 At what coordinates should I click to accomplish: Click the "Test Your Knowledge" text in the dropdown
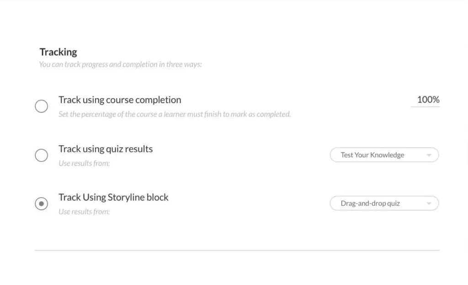(x=372, y=155)
